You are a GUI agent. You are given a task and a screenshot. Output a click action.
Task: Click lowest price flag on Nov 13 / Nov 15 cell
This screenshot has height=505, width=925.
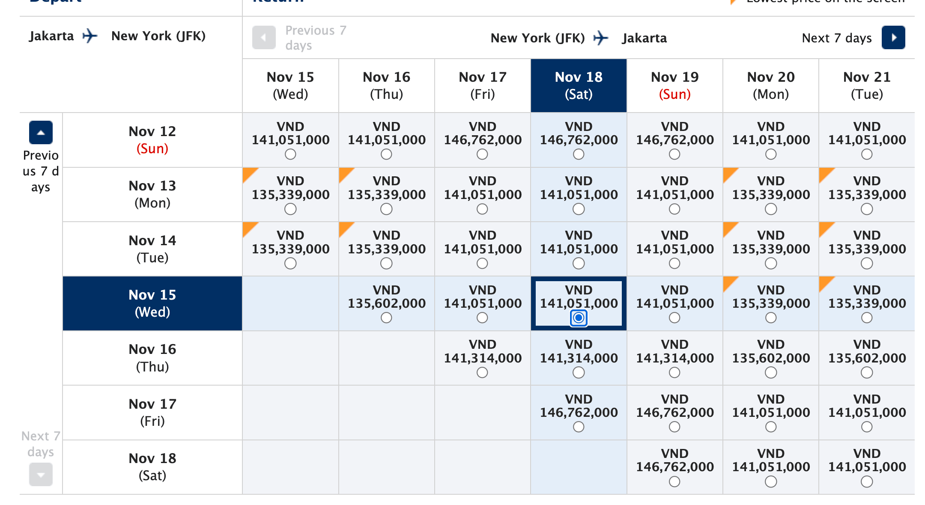pyautogui.click(x=249, y=174)
